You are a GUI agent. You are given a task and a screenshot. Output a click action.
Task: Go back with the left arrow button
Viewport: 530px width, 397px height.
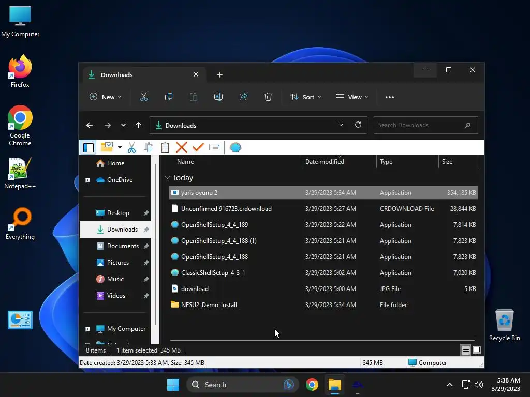[90, 125]
